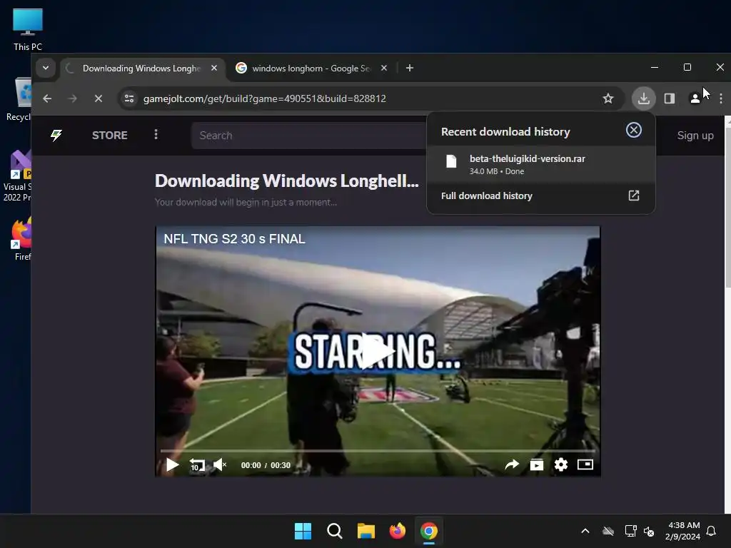Screen dimensions: 731x548
Task: Unmute the video player
Action: pos(220,465)
